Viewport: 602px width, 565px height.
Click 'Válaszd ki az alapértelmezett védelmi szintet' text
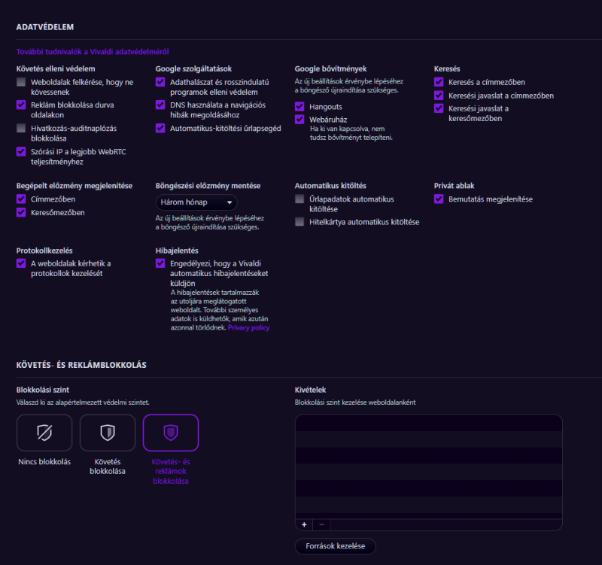[83, 402]
